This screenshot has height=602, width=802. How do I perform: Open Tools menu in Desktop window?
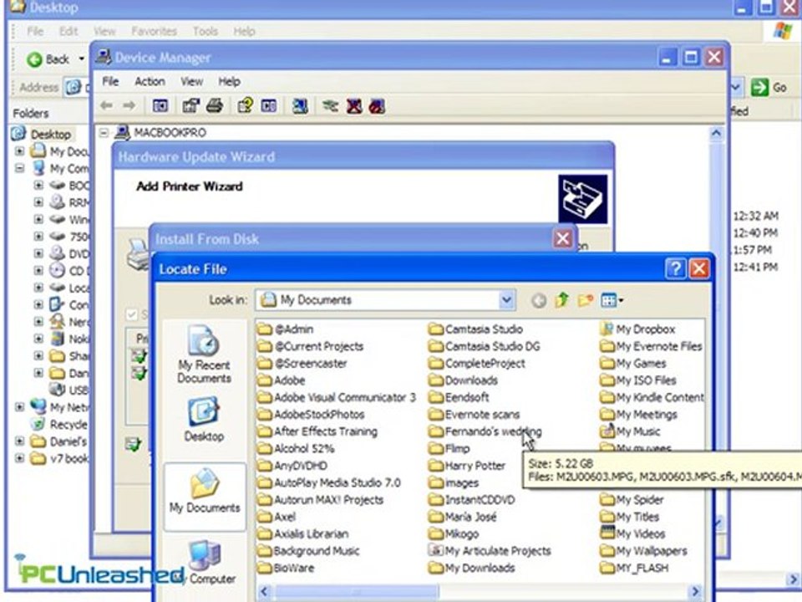pos(206,31)
